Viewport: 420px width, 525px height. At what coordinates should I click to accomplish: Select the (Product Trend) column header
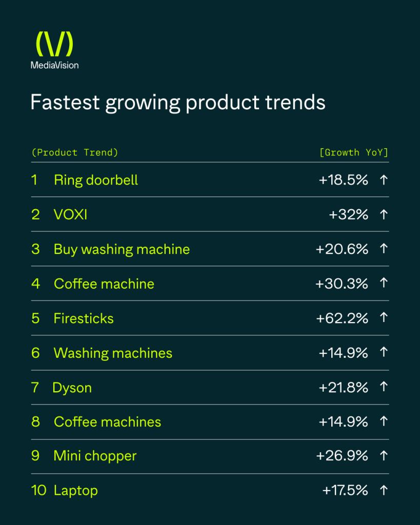[75, 152]
